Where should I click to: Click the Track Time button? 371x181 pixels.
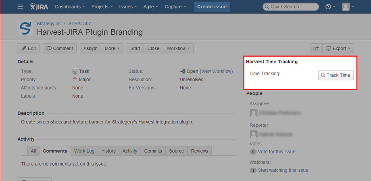tap(336, 75)
